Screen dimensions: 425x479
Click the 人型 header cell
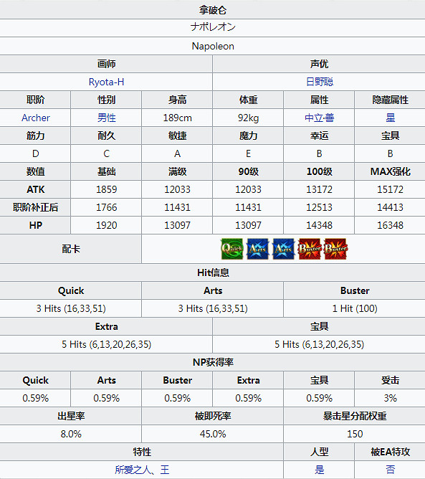coord(319,452)
